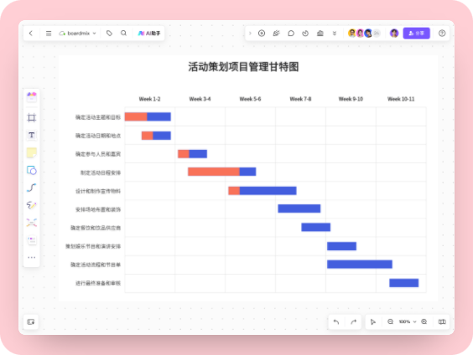The width and height of the screenshot is (473, 355).
Task: Select the task label 设计和制作宣传物料
Action: pyautogui.click(x=98, y=191)
